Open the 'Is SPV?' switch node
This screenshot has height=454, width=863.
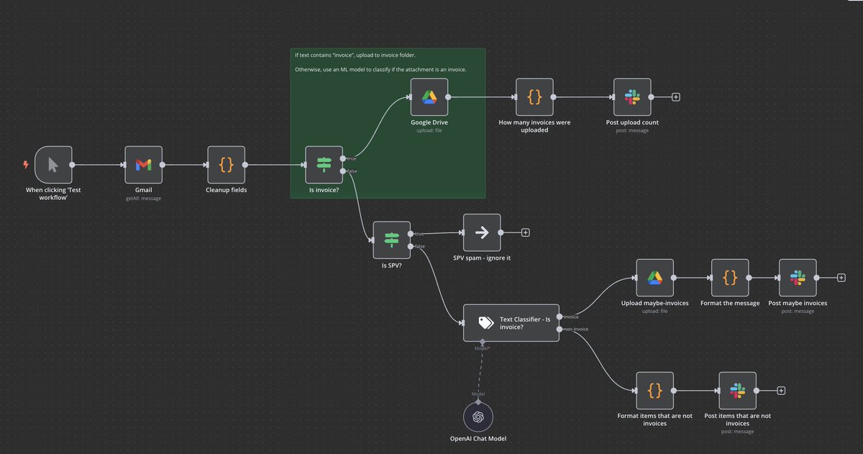coord(392,240)
